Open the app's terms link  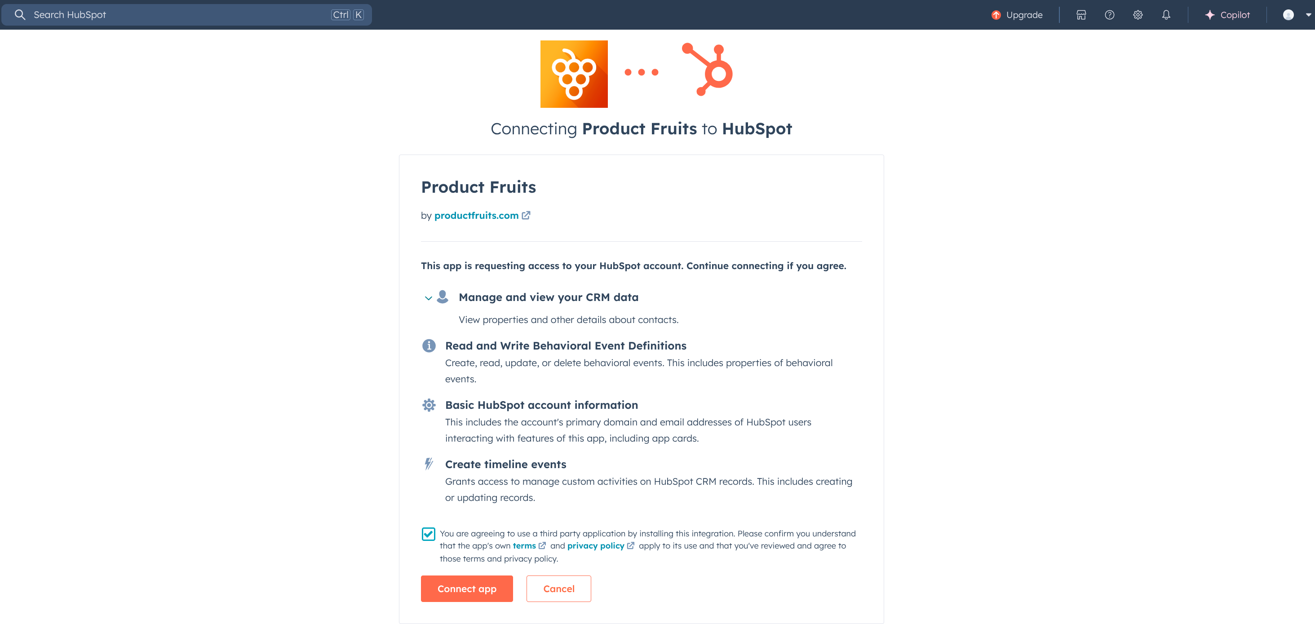click(524, 546)
